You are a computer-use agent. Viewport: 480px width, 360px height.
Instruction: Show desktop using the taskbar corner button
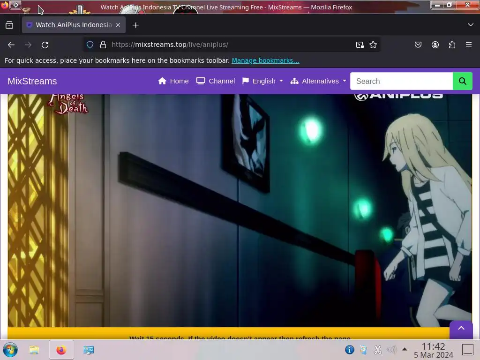tap(468, 349)
